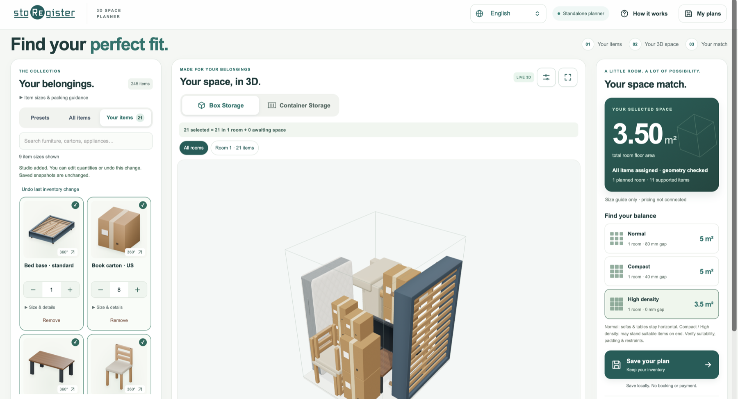Select the Normal balance option
738x399 pixels.
coord(661,239)
